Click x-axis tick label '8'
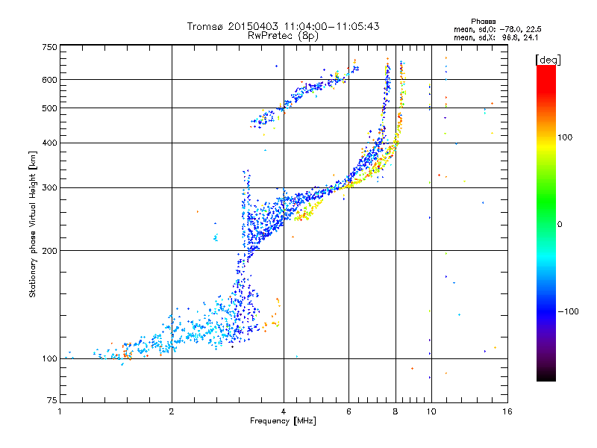Viewport: 597px width, 448px height. [x=396, y=411]
